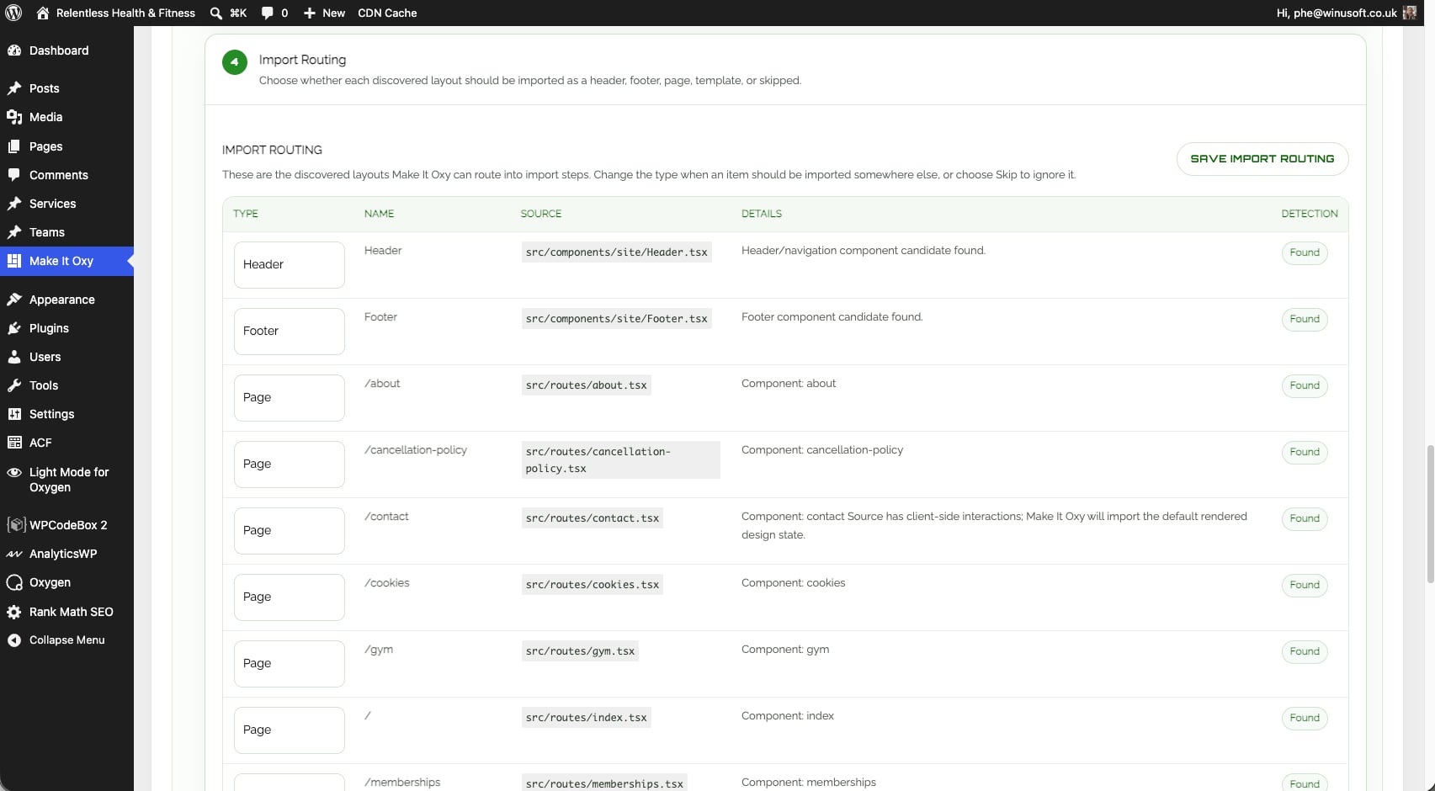Go to Dashboard menu item
Image resolution: width=1435 pixels, height=791 pixels.
[66, 50]
